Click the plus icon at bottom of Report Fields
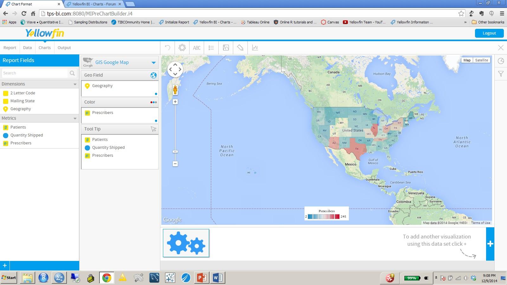507x285 pixels. [x=5, y=265]
